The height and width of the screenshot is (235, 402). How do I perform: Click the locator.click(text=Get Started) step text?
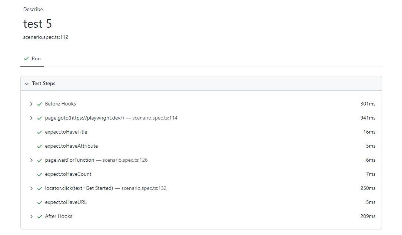[x=79, y=188]
